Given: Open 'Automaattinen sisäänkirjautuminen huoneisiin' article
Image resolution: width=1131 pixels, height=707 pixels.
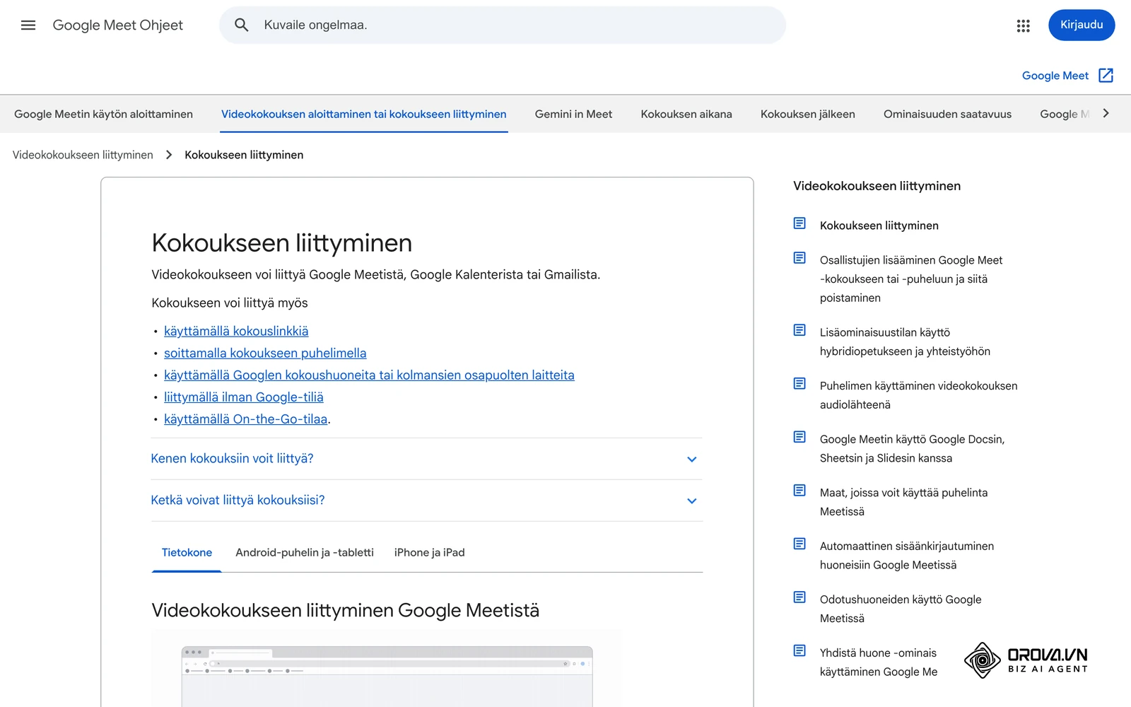Looking at the screenshot, I should 907,556.
